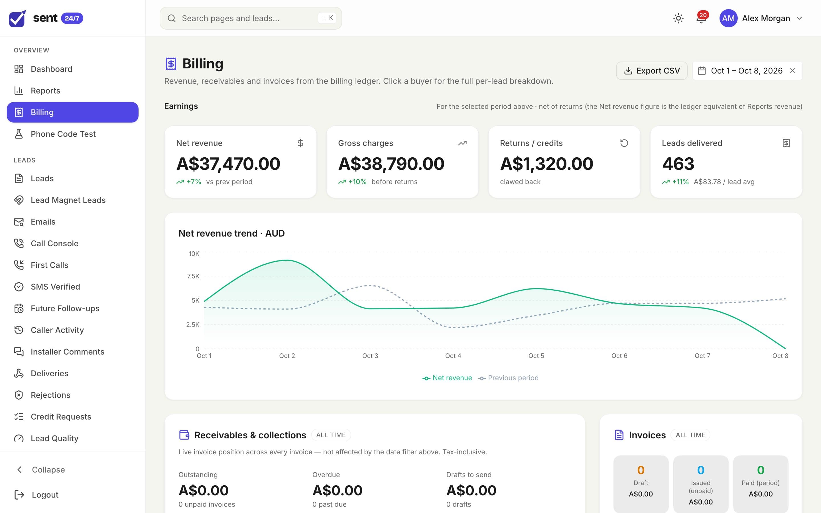Select the Issued (unpaid) invoices tile
This screenshot has height=513, width=821.
701,484
